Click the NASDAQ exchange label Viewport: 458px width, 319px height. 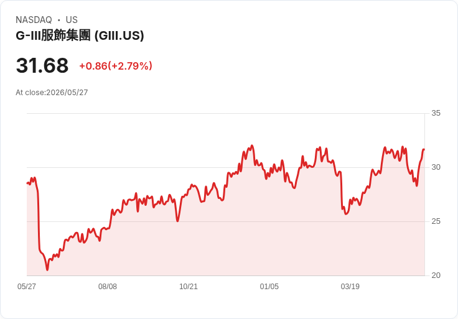(x=34, y=20)
